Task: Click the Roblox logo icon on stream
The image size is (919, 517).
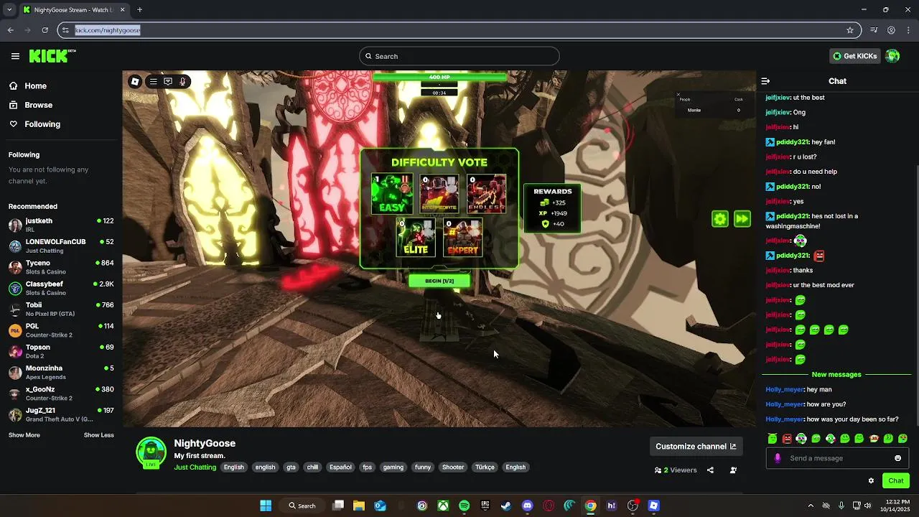Action: (135, 82)
